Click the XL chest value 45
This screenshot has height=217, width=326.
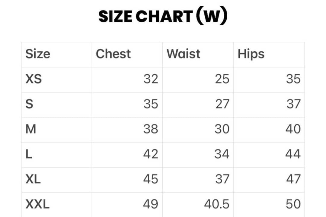(151, 180)
